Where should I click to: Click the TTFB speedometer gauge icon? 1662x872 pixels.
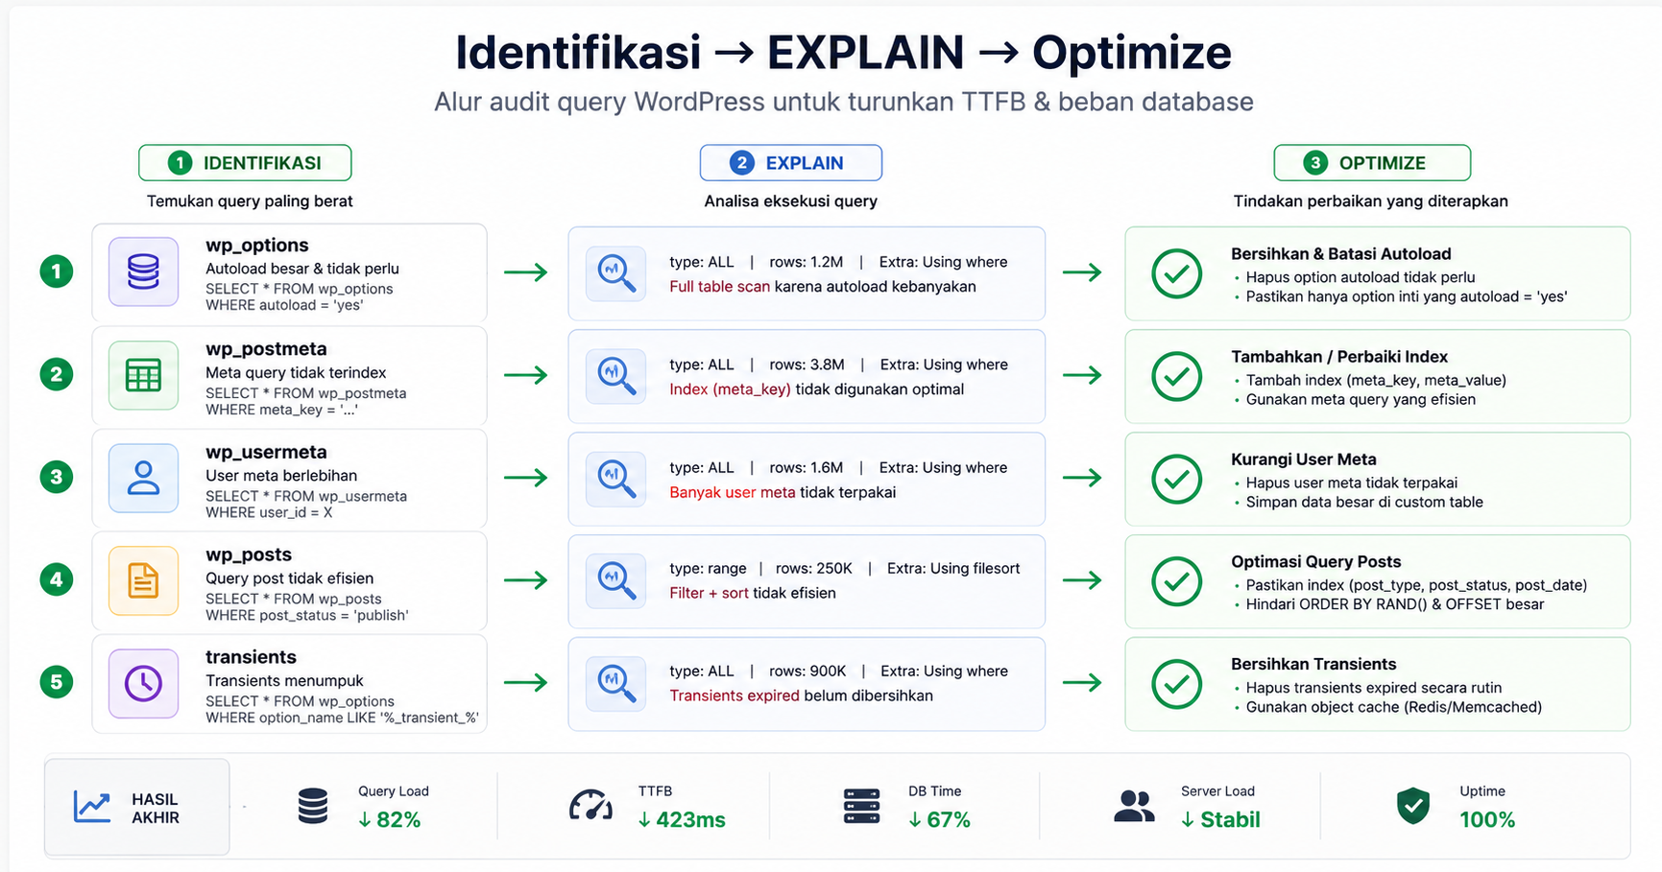[x=590, y=806]
